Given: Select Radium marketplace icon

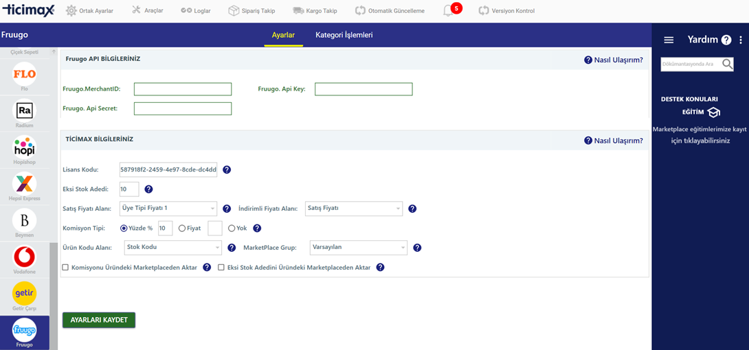Looking at the screenshot, I should [24, 110].
